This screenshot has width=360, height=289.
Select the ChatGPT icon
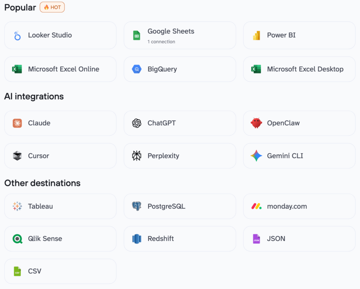click(136, 123)
